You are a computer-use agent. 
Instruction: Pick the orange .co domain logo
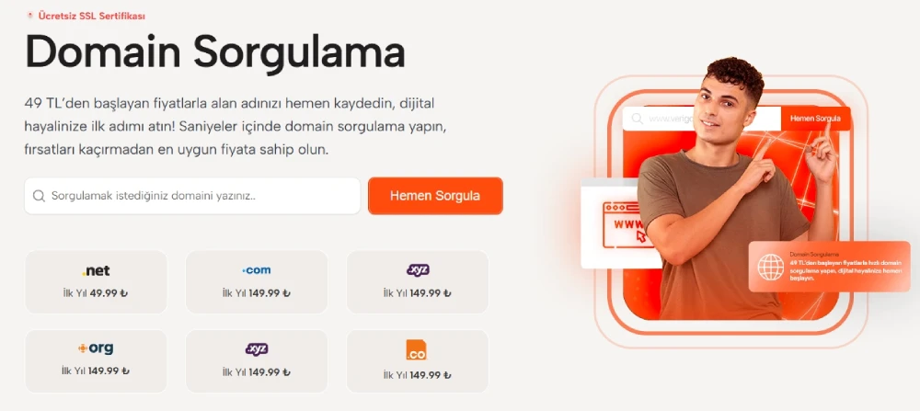(417, 349)
